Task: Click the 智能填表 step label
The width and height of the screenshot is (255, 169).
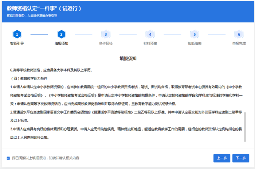Action: [195, 43]
